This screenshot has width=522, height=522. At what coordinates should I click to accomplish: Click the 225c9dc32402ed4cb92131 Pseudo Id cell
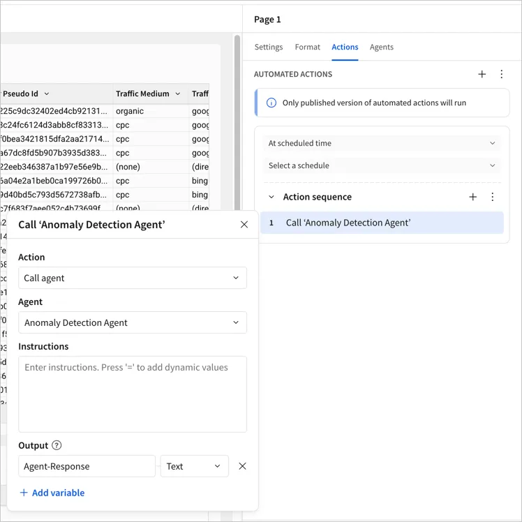click(x=57, y=111)
